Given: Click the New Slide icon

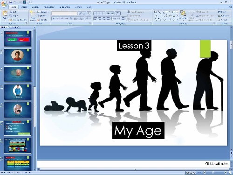Looking at the screenshot, I should [33, 14].
